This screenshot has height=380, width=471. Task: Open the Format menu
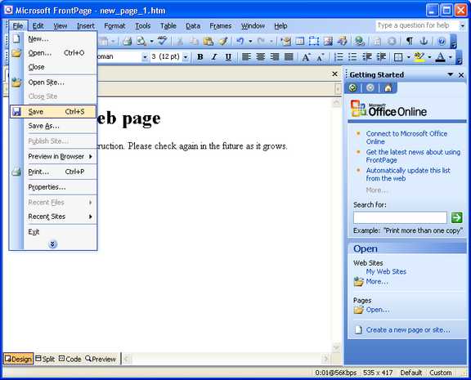(114, 26)
